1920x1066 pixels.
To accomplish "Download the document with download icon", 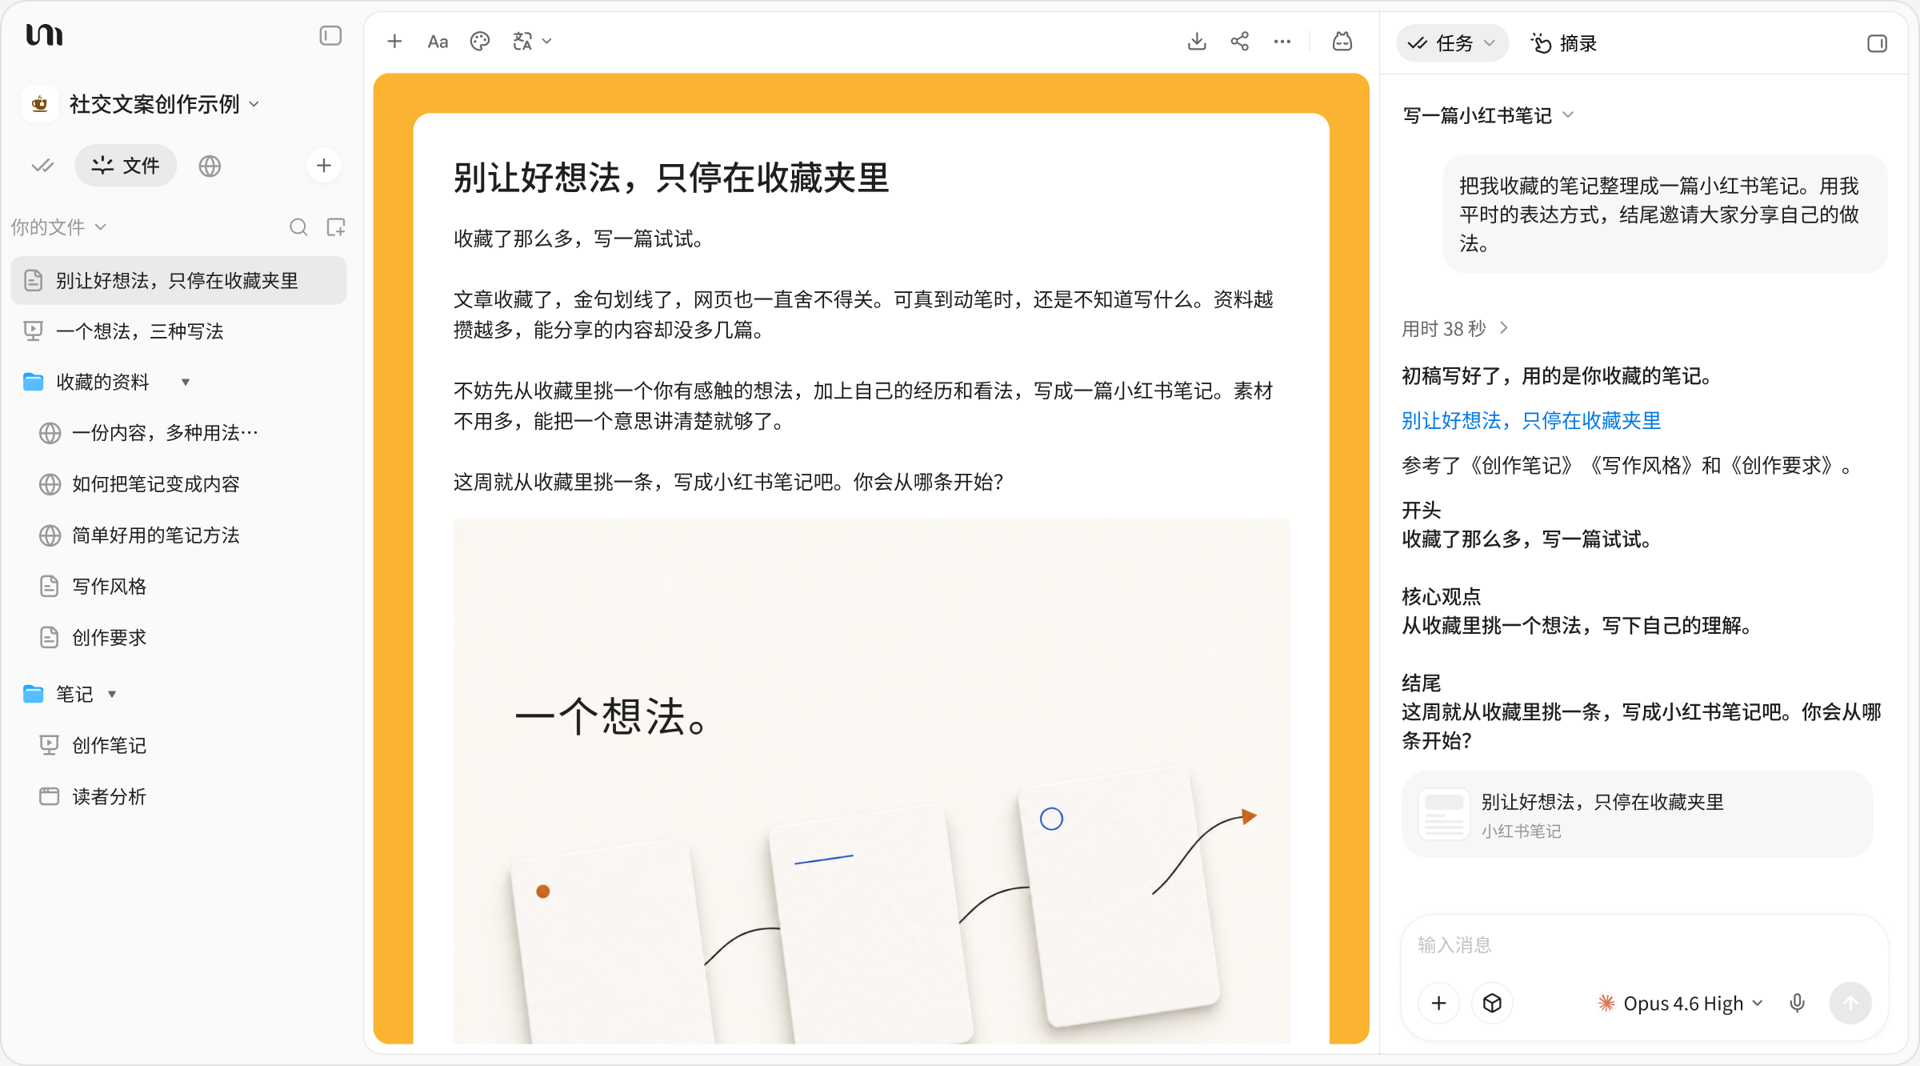I will [1197, 42].
